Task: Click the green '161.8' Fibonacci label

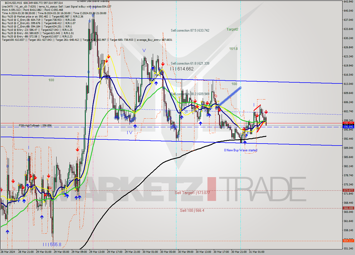Action: pyautogui.click(x=233, y=49)
